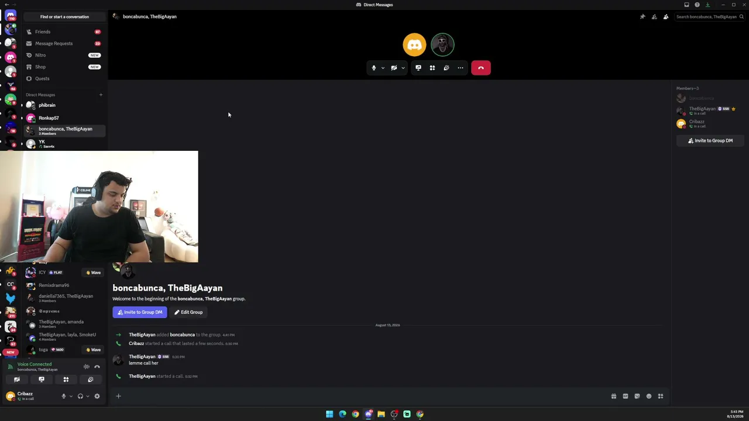The height and width of the screenshot is (421, 749).
Task: Disconnect from call with red hang-up button
Action: [x=481, y=68]
